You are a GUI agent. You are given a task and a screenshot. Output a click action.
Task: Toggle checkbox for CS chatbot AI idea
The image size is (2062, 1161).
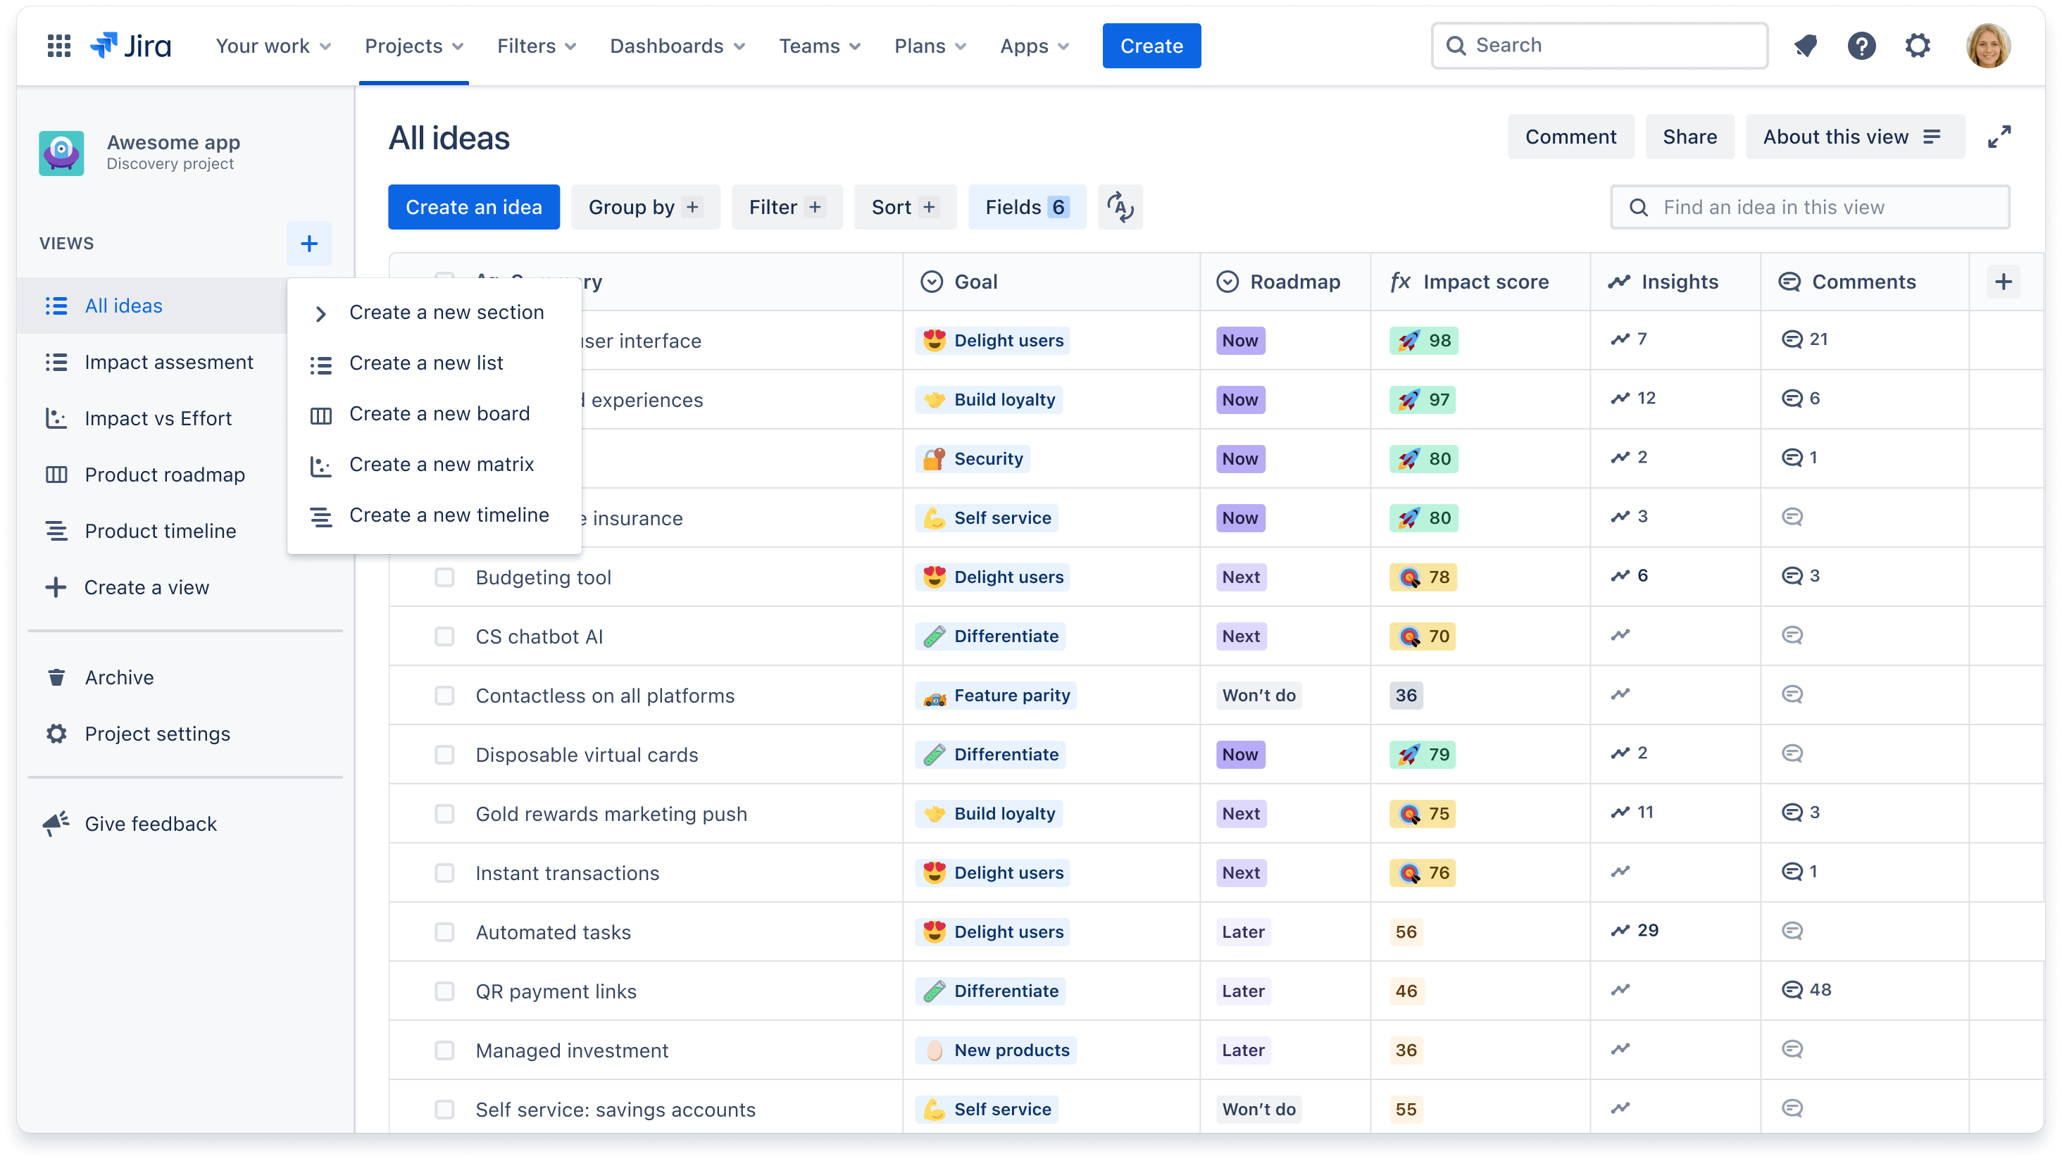click(443, 636)
